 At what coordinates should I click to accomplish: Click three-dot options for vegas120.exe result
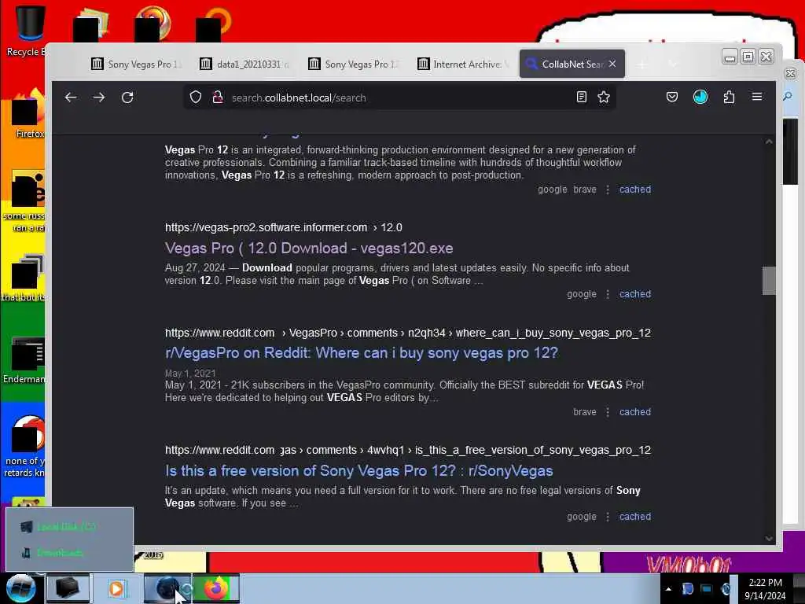608,294
